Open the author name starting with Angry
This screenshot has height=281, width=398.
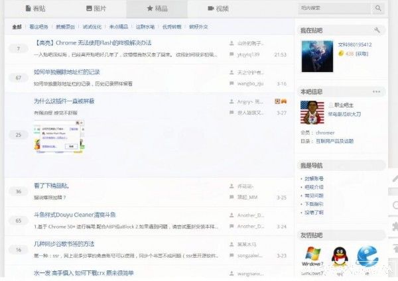coord(250,101)
